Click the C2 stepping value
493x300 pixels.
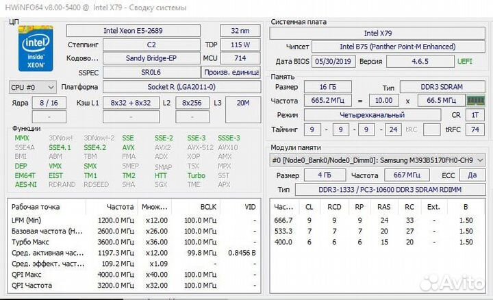(x=151, y=45)
